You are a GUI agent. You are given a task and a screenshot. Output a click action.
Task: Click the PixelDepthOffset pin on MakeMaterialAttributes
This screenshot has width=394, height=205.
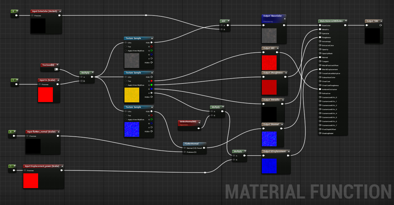tap(320, 129)
